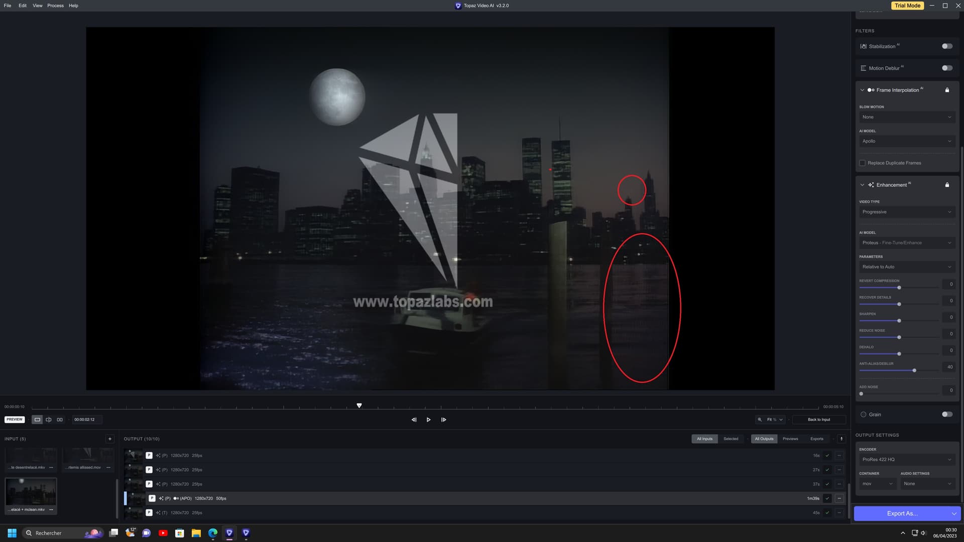The height and width of the screenshot is (542, 964).
Task: Select side-by-side view icon
Action: [60, 420]
